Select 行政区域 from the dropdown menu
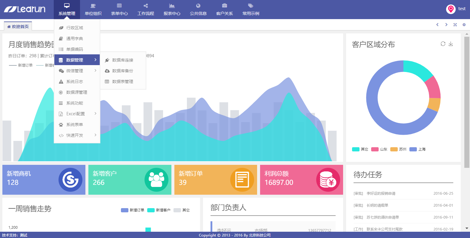The width and height of the screenshot is (470, 238). [x=77, y=28]
